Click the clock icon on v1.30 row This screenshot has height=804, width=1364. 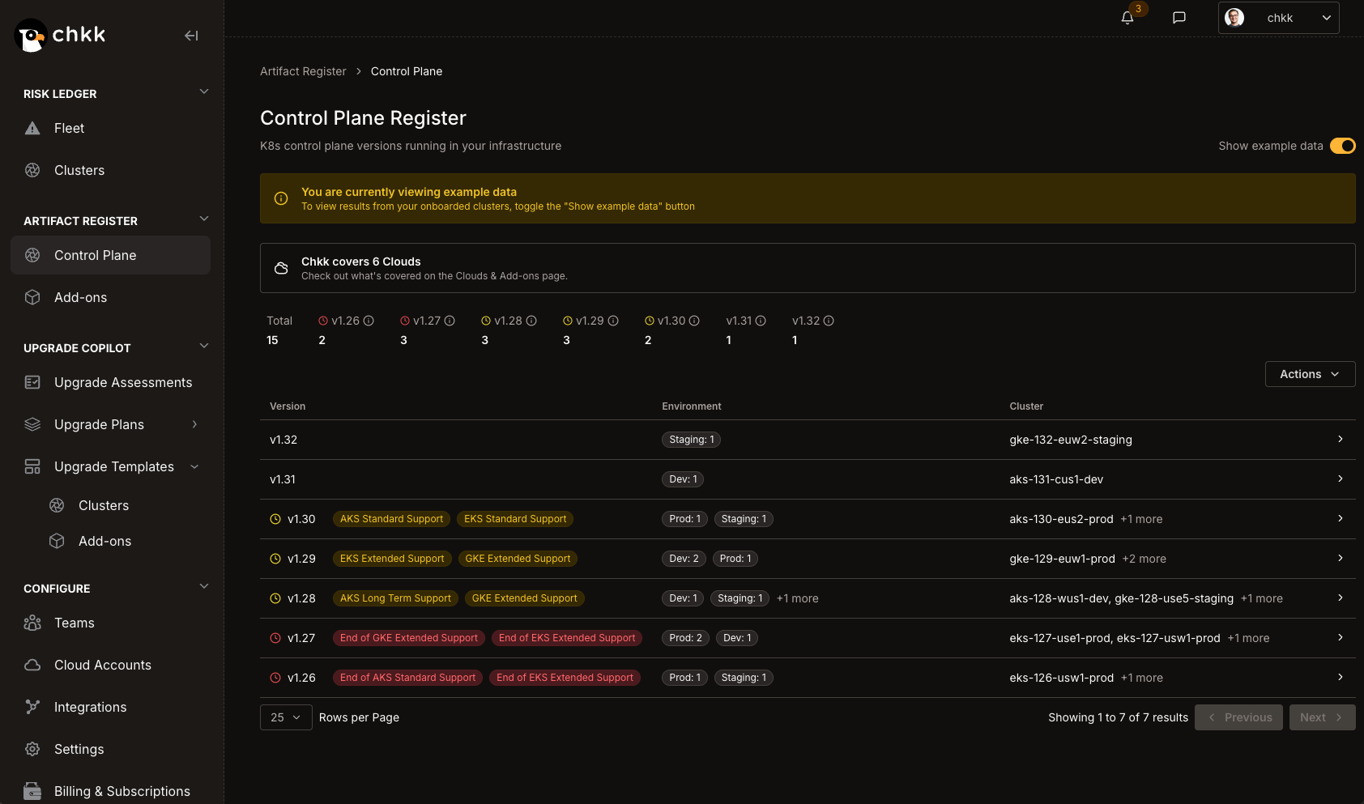tap(275, 519)
